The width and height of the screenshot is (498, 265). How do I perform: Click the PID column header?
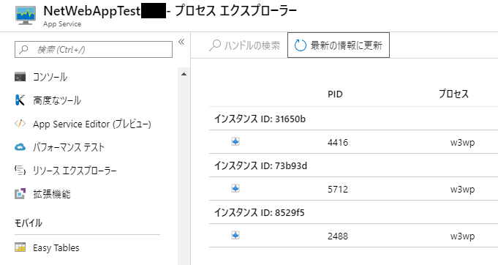[x=335, y=94]
